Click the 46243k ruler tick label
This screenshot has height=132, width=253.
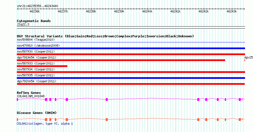(x=232, y=12)
